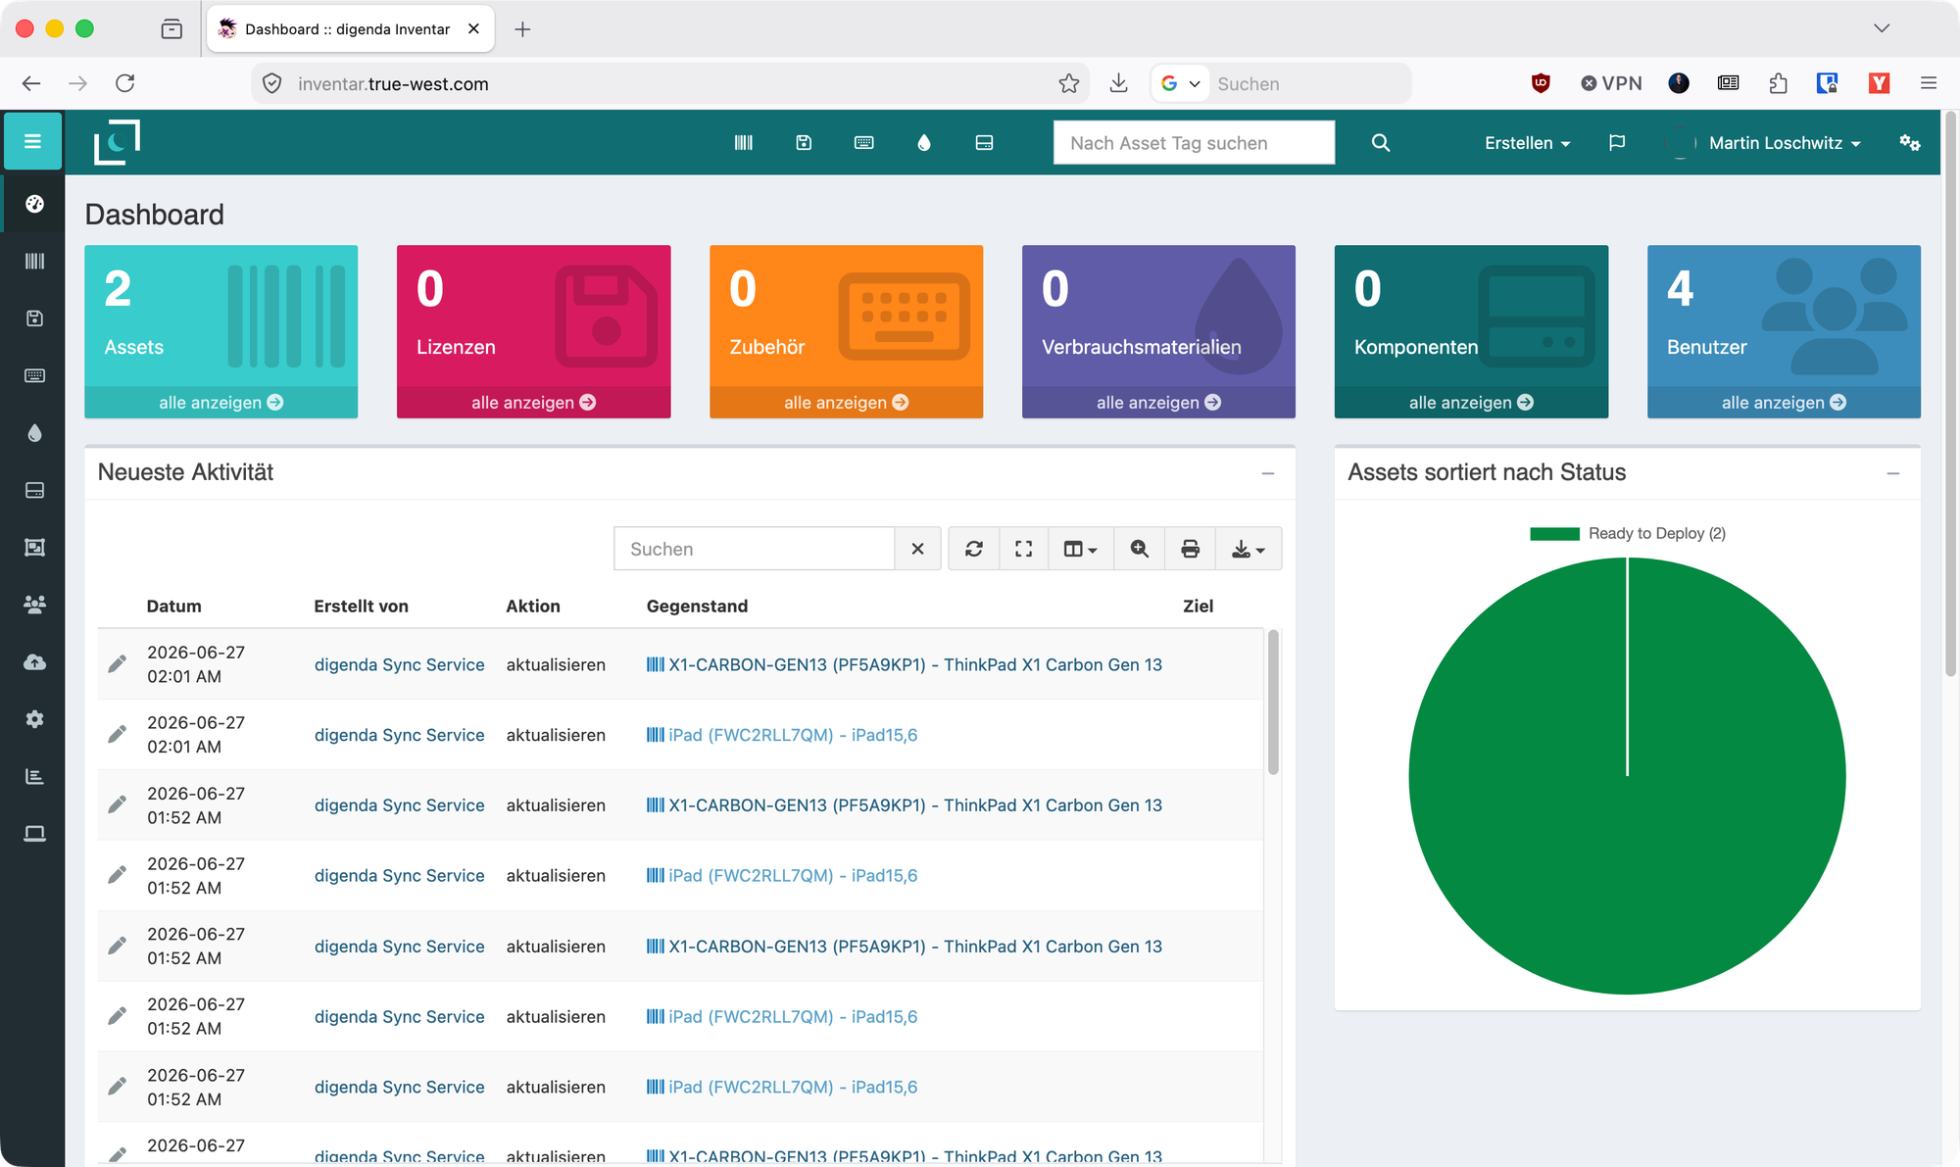Open Licenses floppy icon in sidebar
This screenshot has height=1167, width=1960.
coord(34,318)
